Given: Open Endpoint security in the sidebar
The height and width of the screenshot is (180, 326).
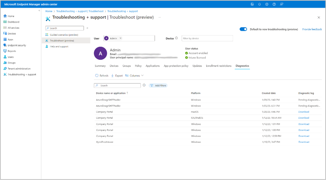Looking at the screenshot, I should 15,45.
